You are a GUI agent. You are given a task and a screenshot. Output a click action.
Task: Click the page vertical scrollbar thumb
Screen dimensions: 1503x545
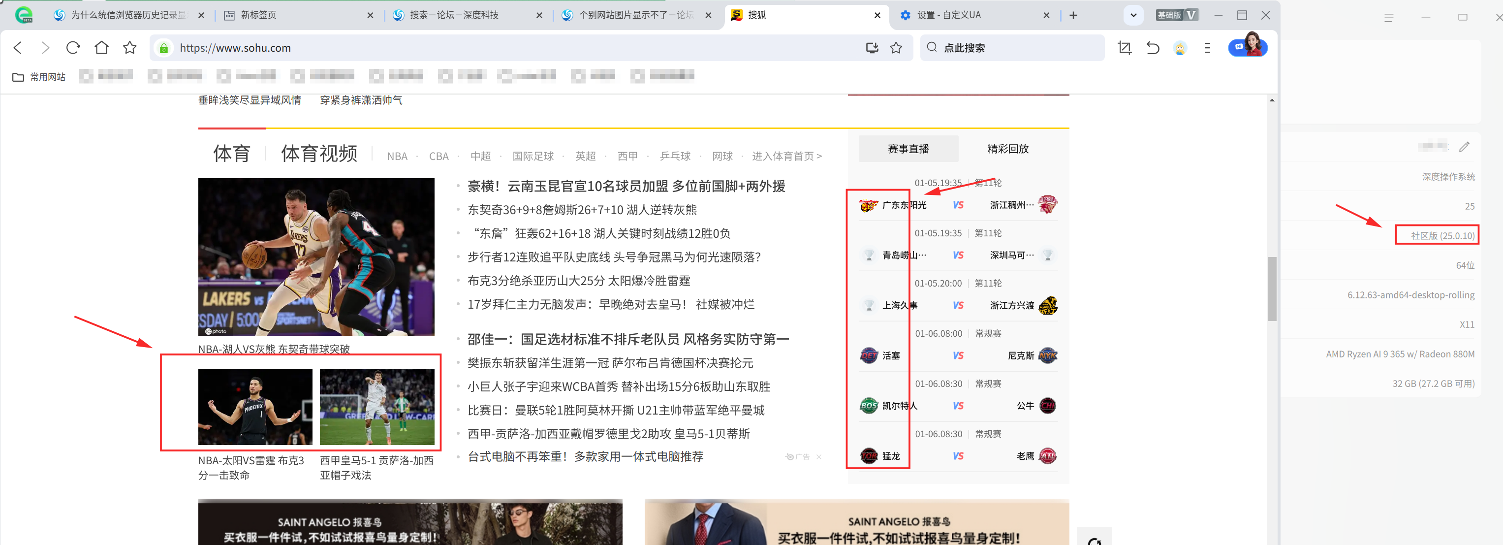pos(1272,289)
